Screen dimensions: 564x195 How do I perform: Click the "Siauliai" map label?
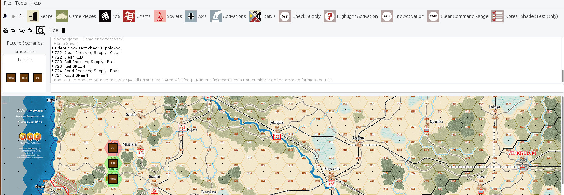click(x=154, y=177)
